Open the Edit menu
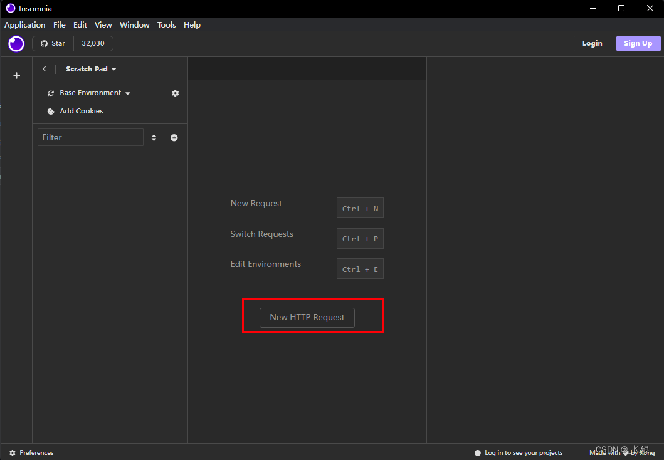Image resolution: width=664 pixels, height=460 pixels. [x=80, y=25]
